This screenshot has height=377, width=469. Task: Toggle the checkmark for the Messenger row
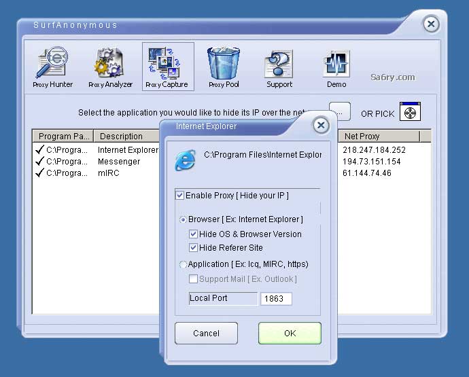point(39,161)
